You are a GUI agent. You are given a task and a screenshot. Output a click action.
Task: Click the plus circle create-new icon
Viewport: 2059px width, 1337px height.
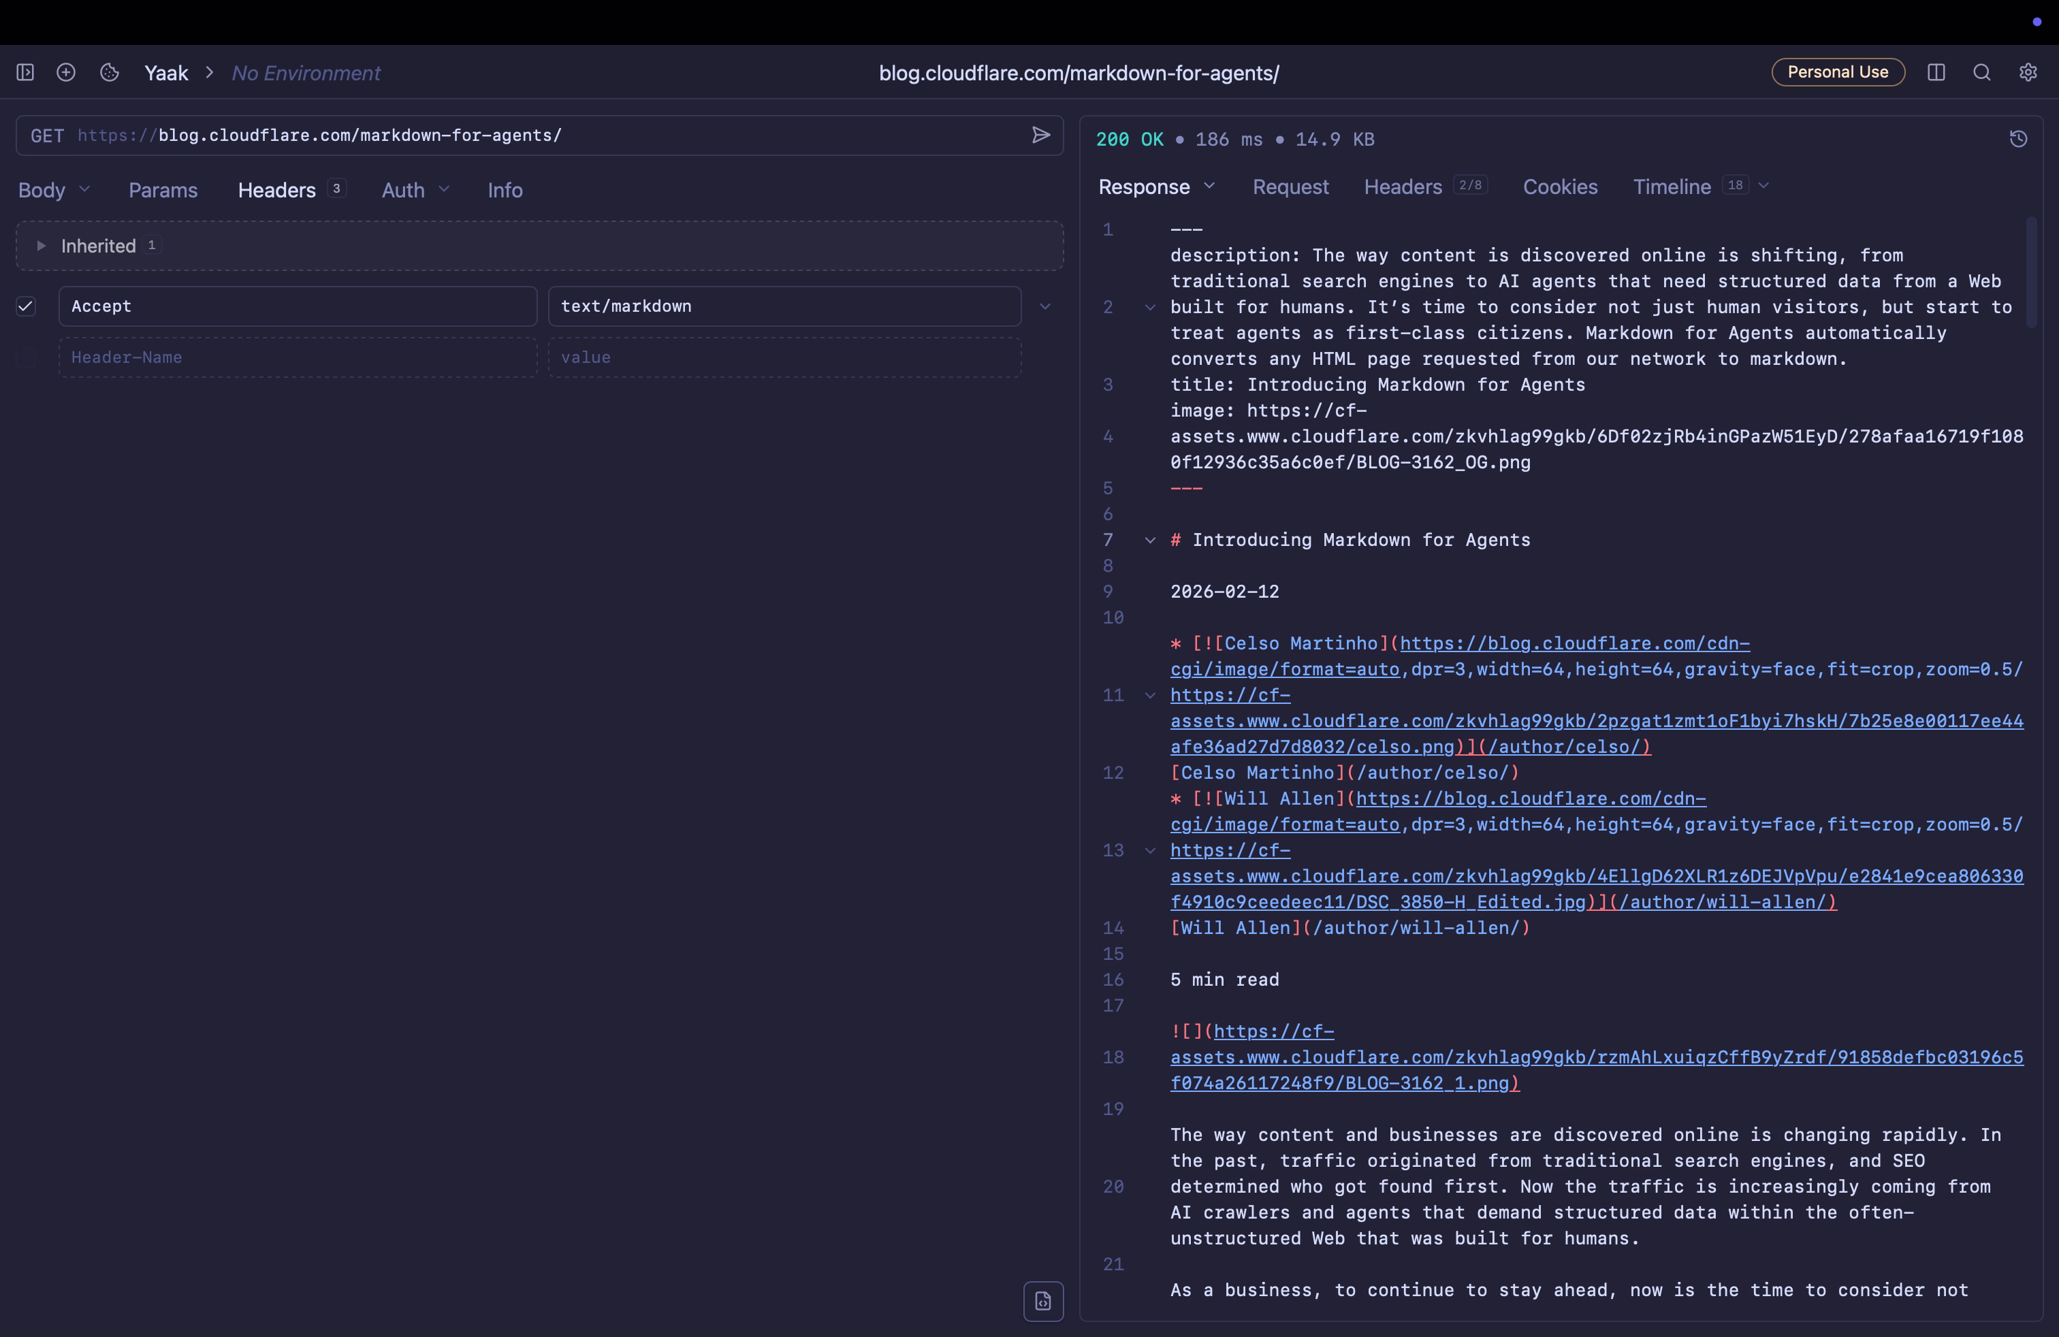click(66, 73)
